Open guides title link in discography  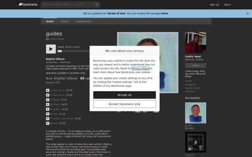[188, 126]
